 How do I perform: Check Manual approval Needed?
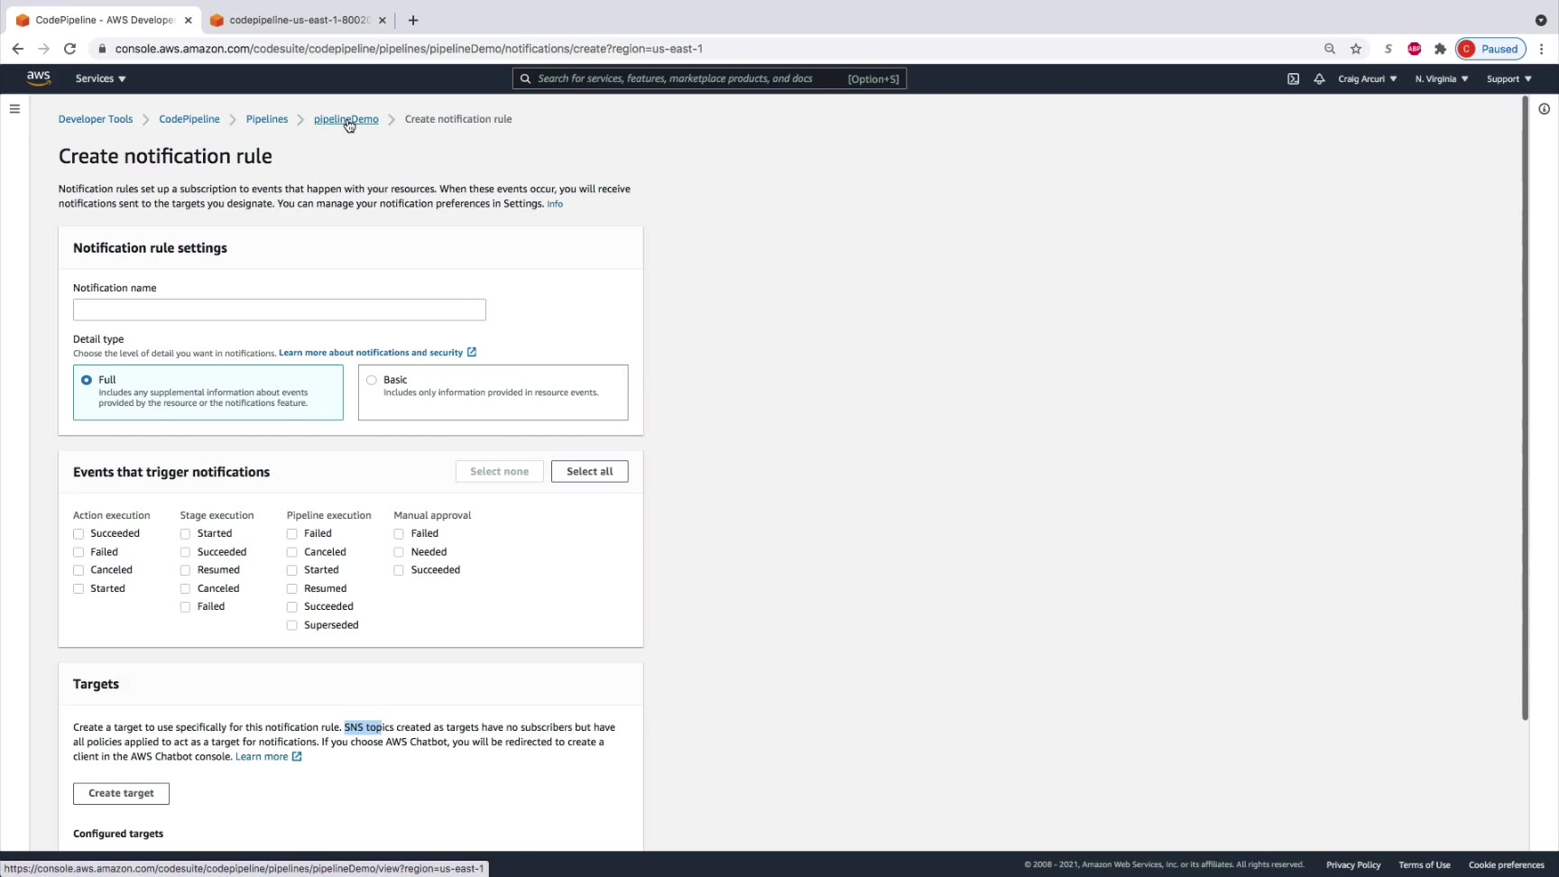click(x=399, y=552)
